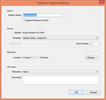Click the Segment Photos By Shots label
This screenshot has width=106, height=100.
37,20
